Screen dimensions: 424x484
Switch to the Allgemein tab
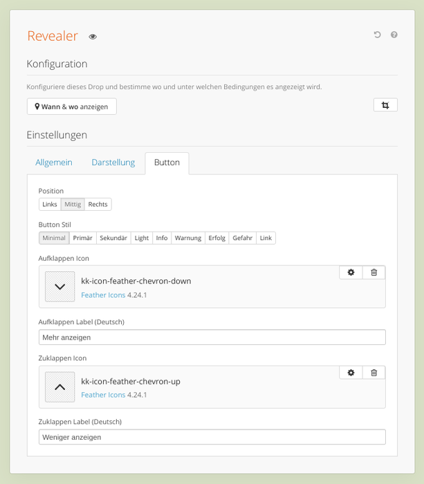click(54, 162)
